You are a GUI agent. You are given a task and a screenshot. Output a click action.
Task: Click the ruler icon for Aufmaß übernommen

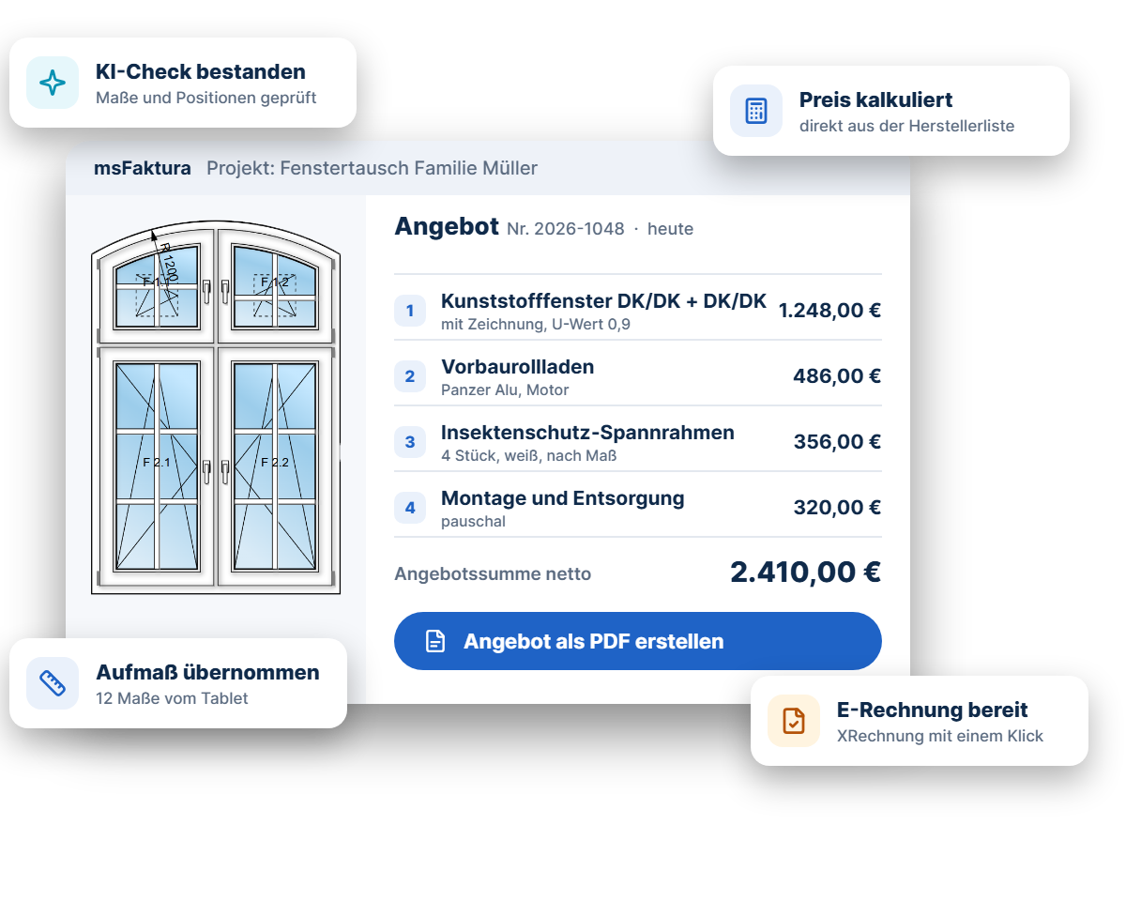(x=53, y=683)
